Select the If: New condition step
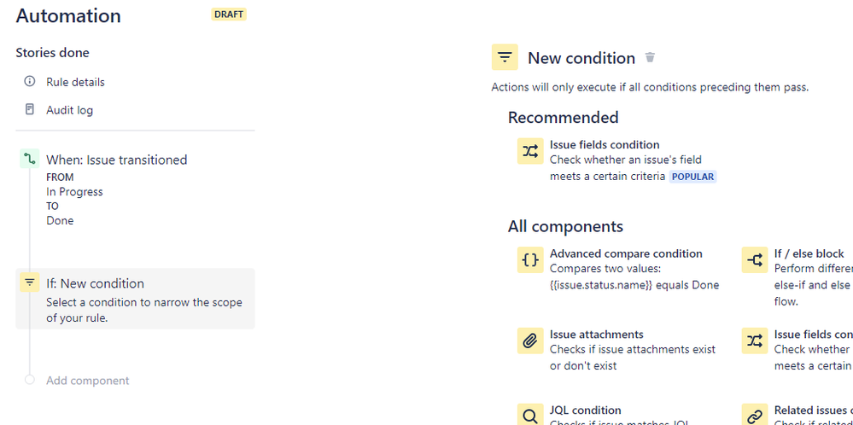The width and height of the screenshot is (853, 425). coord(95,283)
